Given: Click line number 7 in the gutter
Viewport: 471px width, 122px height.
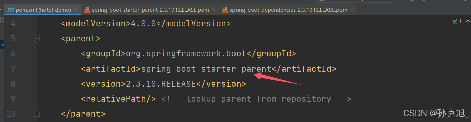Looking at the screenshot, I should coord(13,69).
